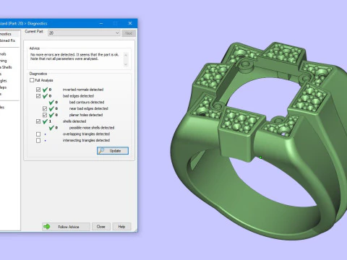Click the Help button
The image size is (347, 260).
121,227
